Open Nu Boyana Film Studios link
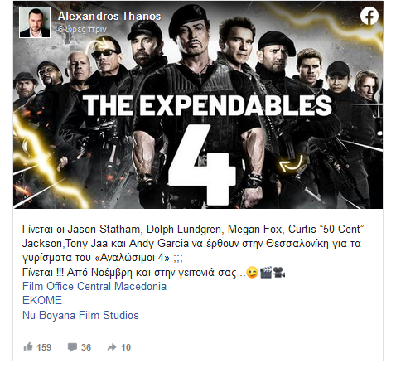 tap(80, 315)
